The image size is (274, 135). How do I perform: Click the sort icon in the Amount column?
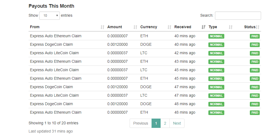click(135, 27)
